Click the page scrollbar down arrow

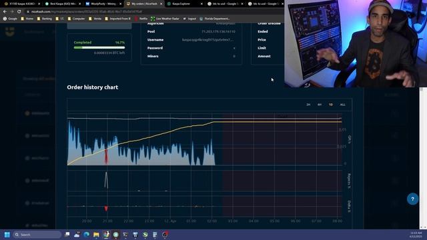(421, 227)
